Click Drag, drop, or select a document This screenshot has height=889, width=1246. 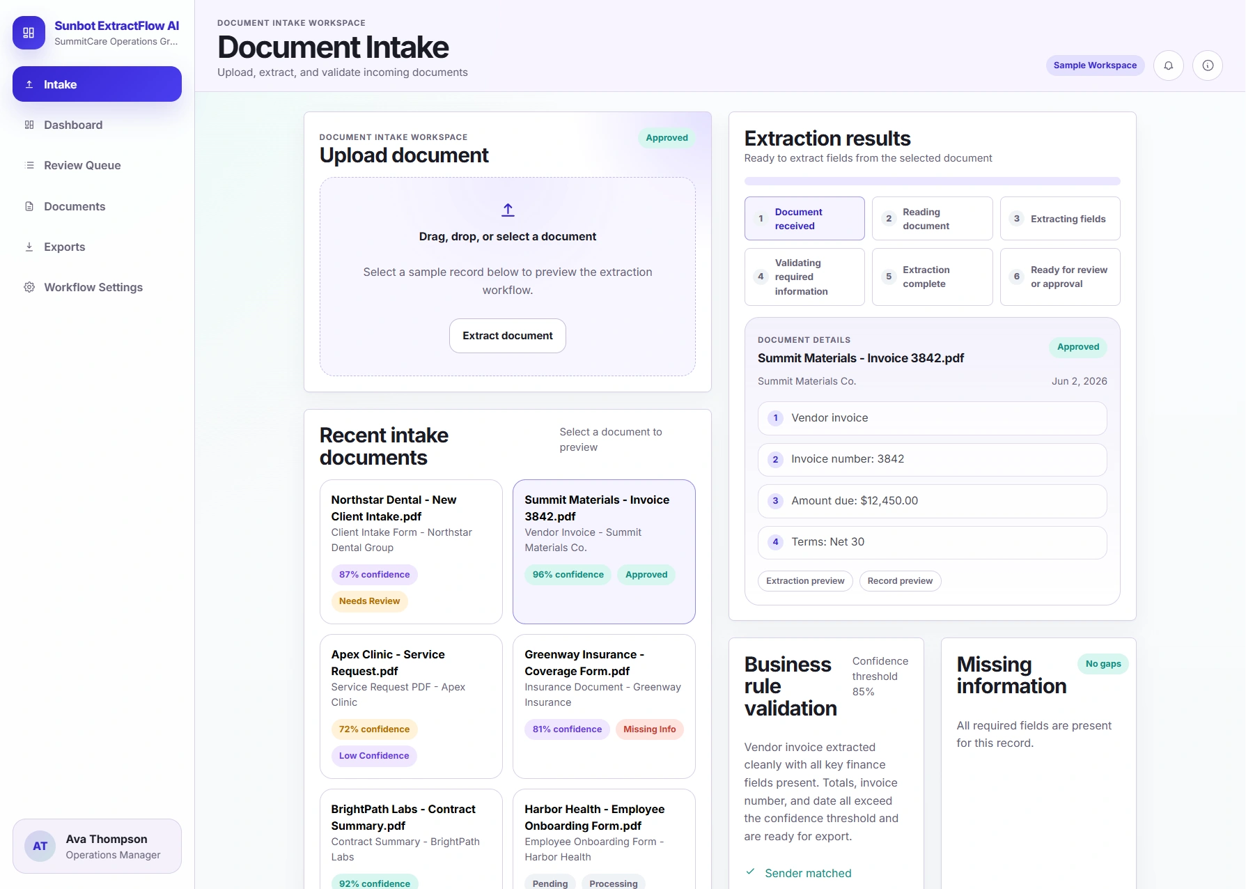pos(508,237)
